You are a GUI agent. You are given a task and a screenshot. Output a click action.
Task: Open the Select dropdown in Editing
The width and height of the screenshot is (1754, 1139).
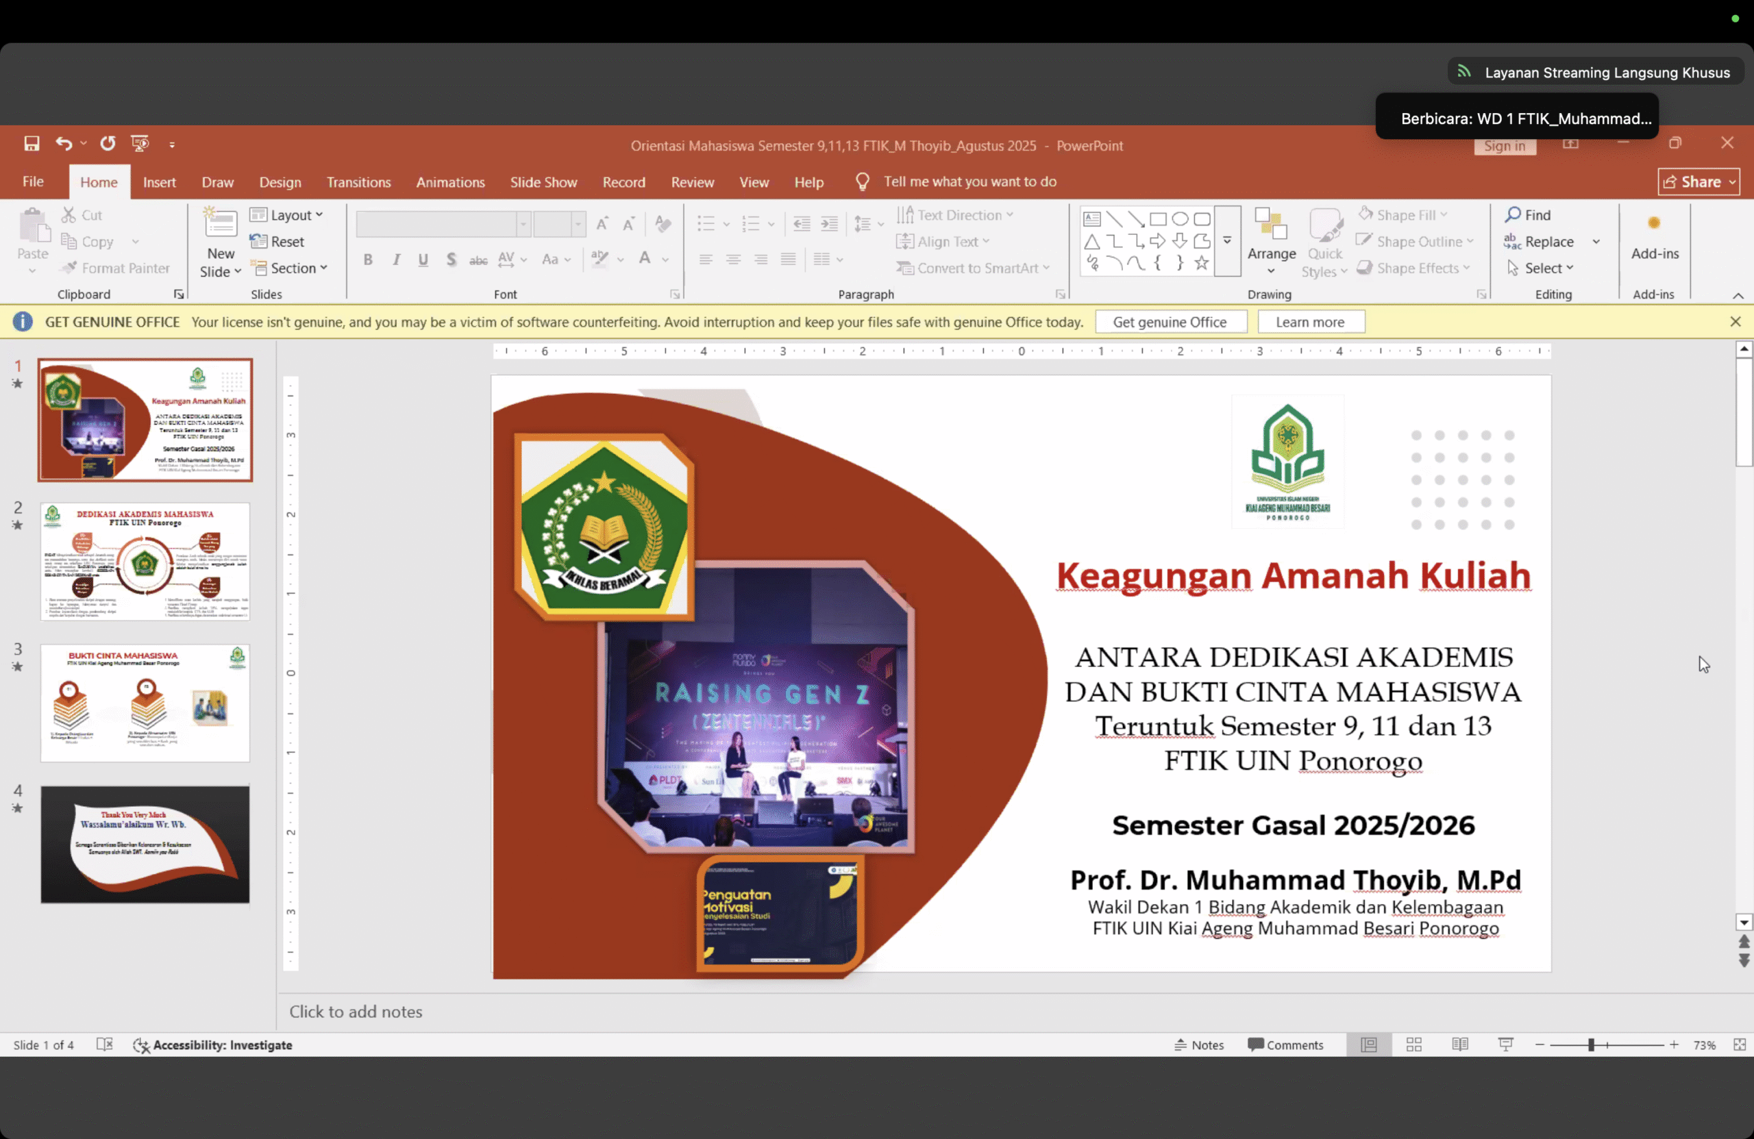coord(1540,268)
